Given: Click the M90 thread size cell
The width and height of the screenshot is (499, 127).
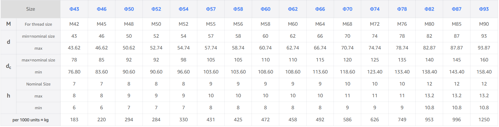Looking at the screenshot, I should (x=484, y=24).
